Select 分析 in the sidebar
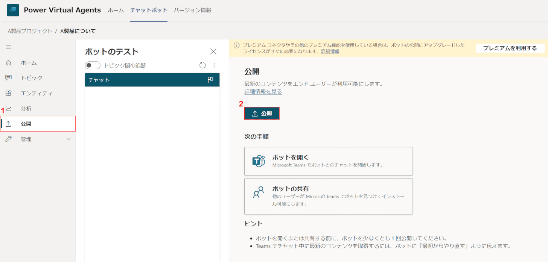The image size is (548, 262). pos(38,109)
